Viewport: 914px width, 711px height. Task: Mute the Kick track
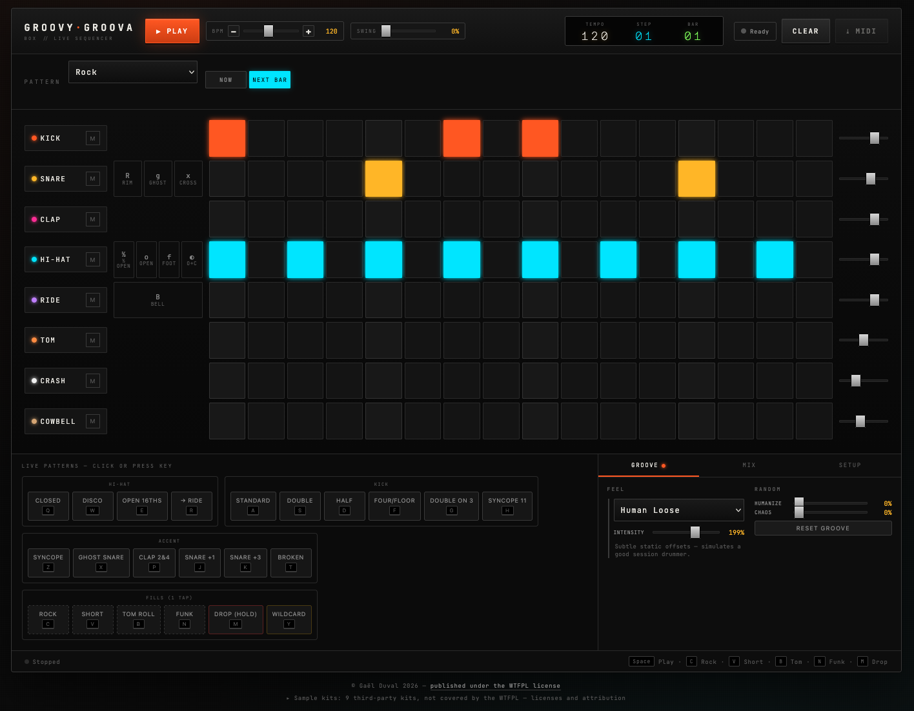(93, 138)
